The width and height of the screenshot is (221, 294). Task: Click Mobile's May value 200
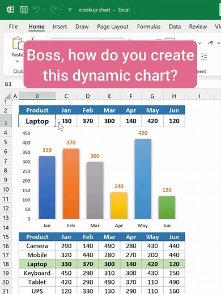pos(152,255)
